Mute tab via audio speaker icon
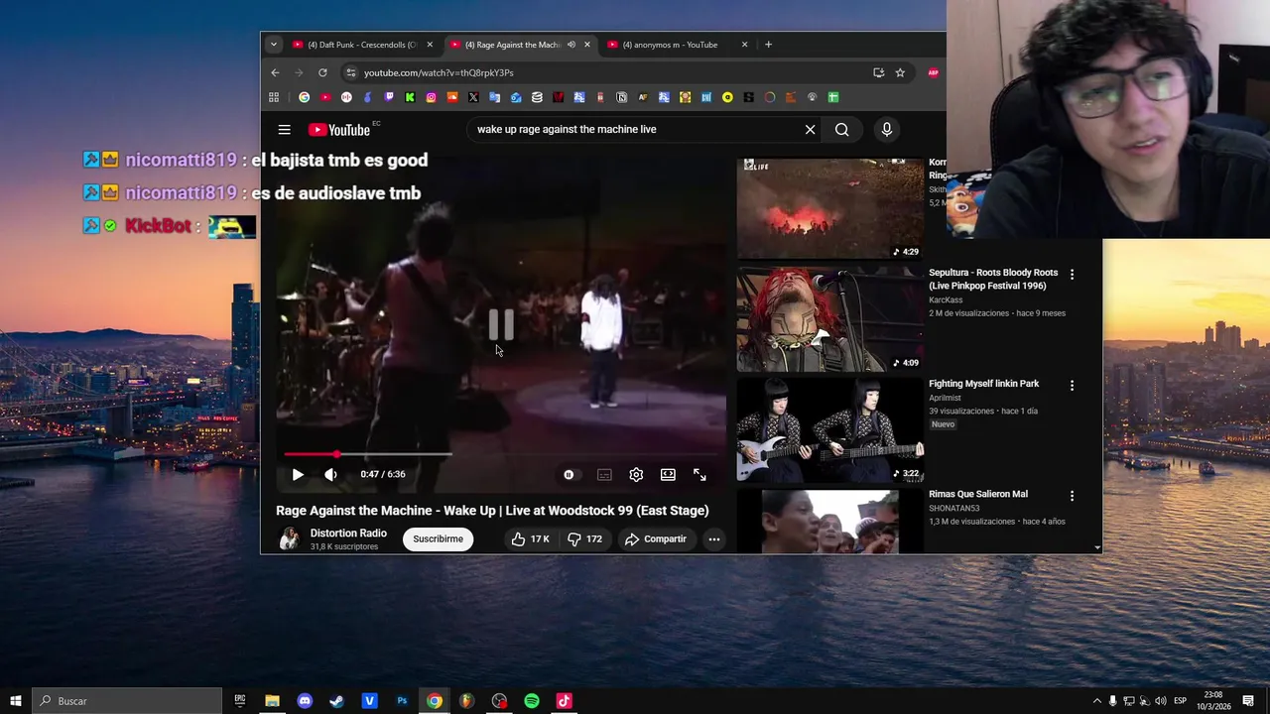This screenshot has height=714, width=1270. pos(571,45)
